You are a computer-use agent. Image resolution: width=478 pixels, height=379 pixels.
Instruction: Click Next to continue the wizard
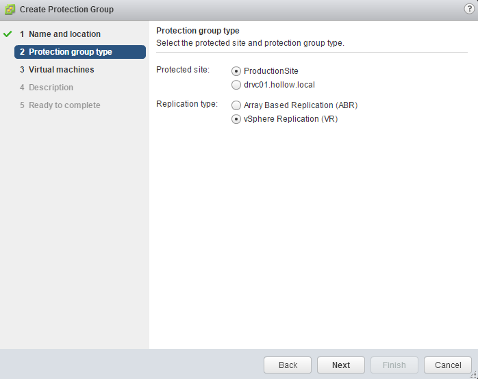point(341,365)
